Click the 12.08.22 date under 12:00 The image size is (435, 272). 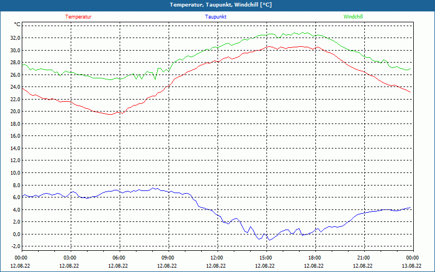(x=216, y=265)
